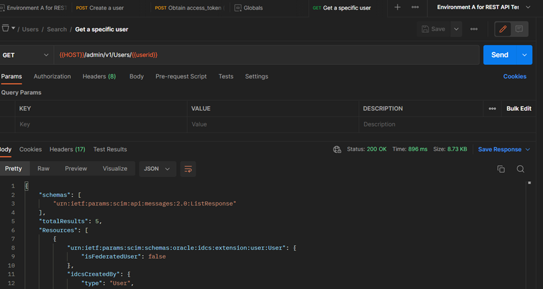Toggle word wrap in response body

coord(188,169)
